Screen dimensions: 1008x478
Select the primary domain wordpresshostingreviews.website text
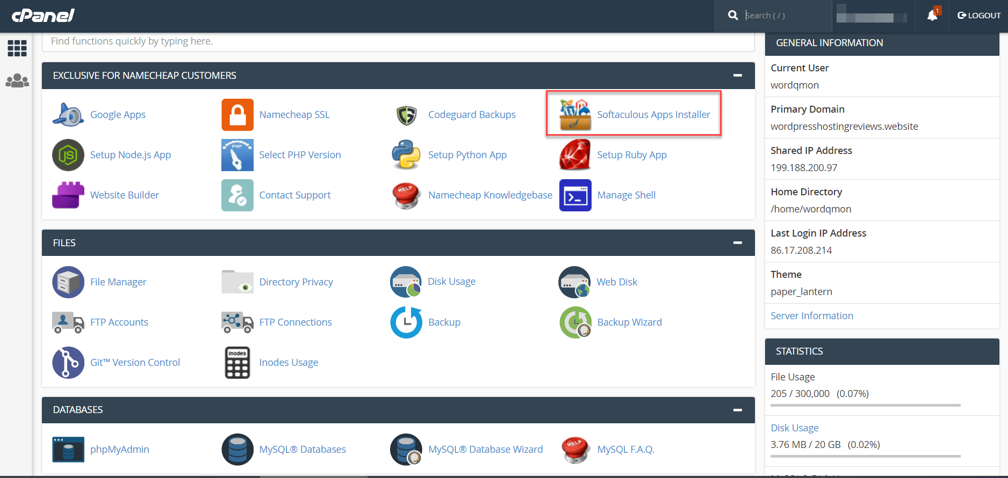[844, 127]
